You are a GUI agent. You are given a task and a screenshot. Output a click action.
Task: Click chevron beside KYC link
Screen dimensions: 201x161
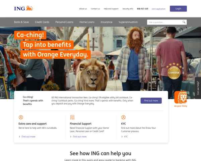tap(122, 137)
